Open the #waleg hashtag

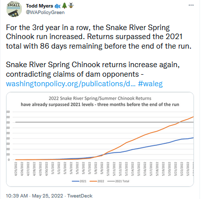(150, 84)
